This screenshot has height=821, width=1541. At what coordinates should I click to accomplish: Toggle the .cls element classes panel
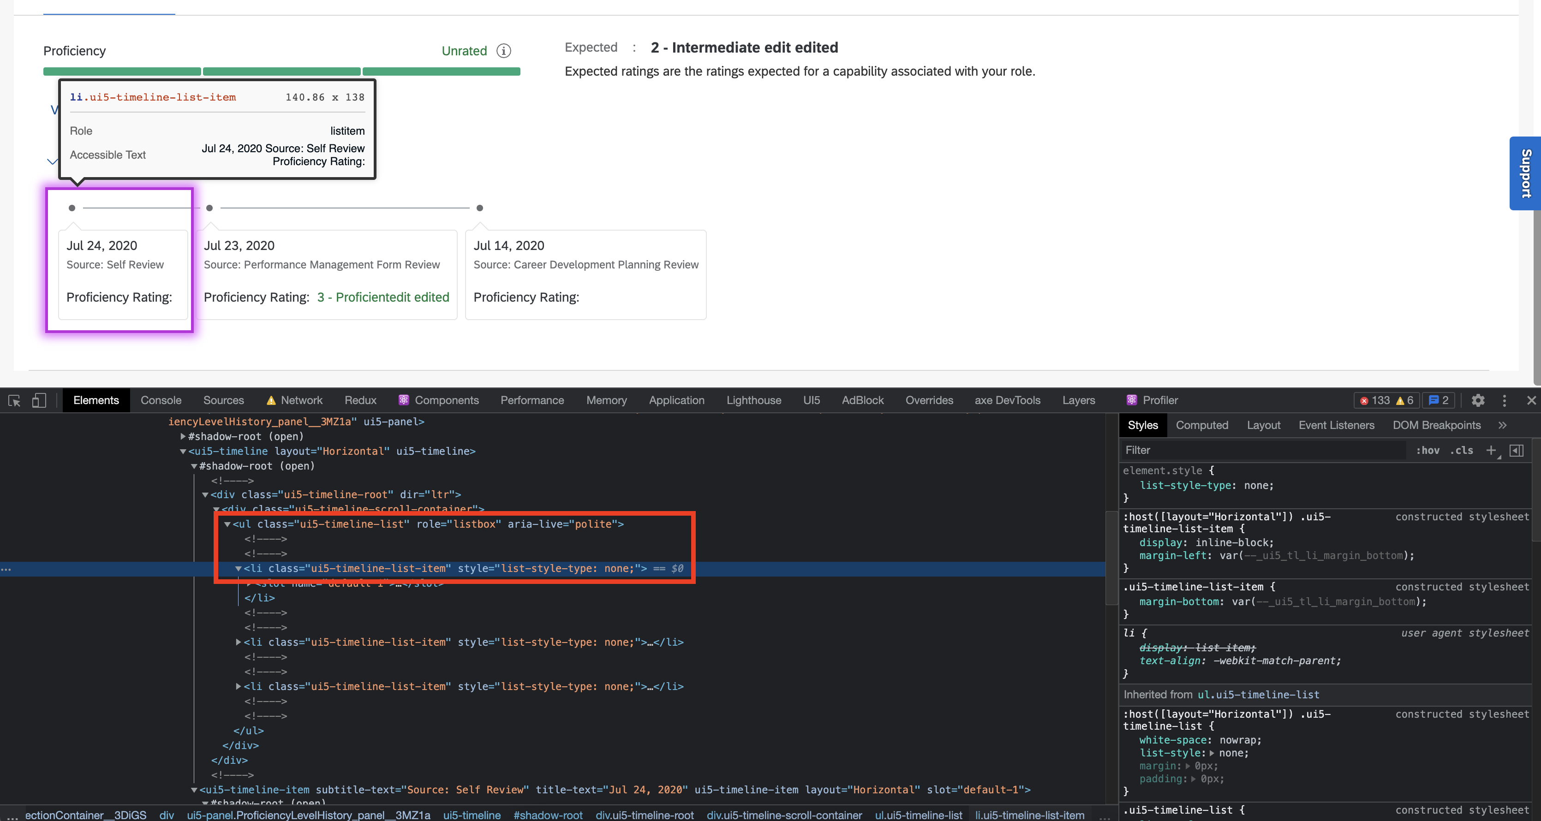tap(1462, 450)
